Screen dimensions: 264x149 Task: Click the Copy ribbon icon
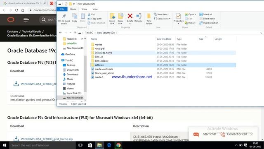[75, 16]
